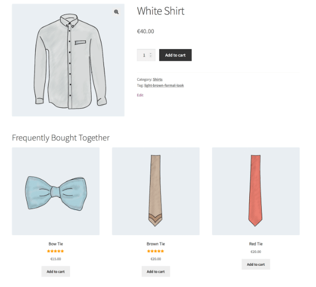316x287 pixels.
Task: Add the Red Tie to cart
Action: click(x=255, y=264)
